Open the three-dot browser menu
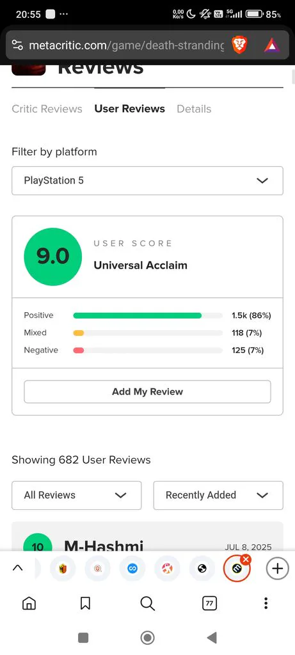Image resolution: width=295 pixels, height=655 pixels. [266, 603]
